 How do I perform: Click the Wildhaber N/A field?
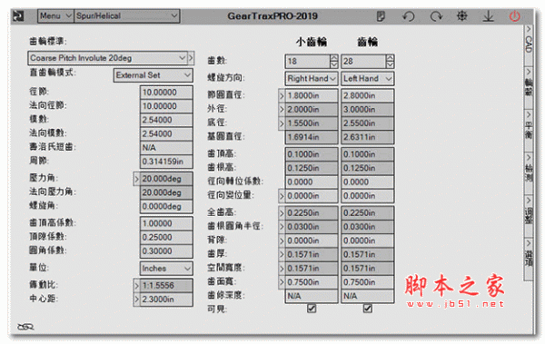point(166,148)
